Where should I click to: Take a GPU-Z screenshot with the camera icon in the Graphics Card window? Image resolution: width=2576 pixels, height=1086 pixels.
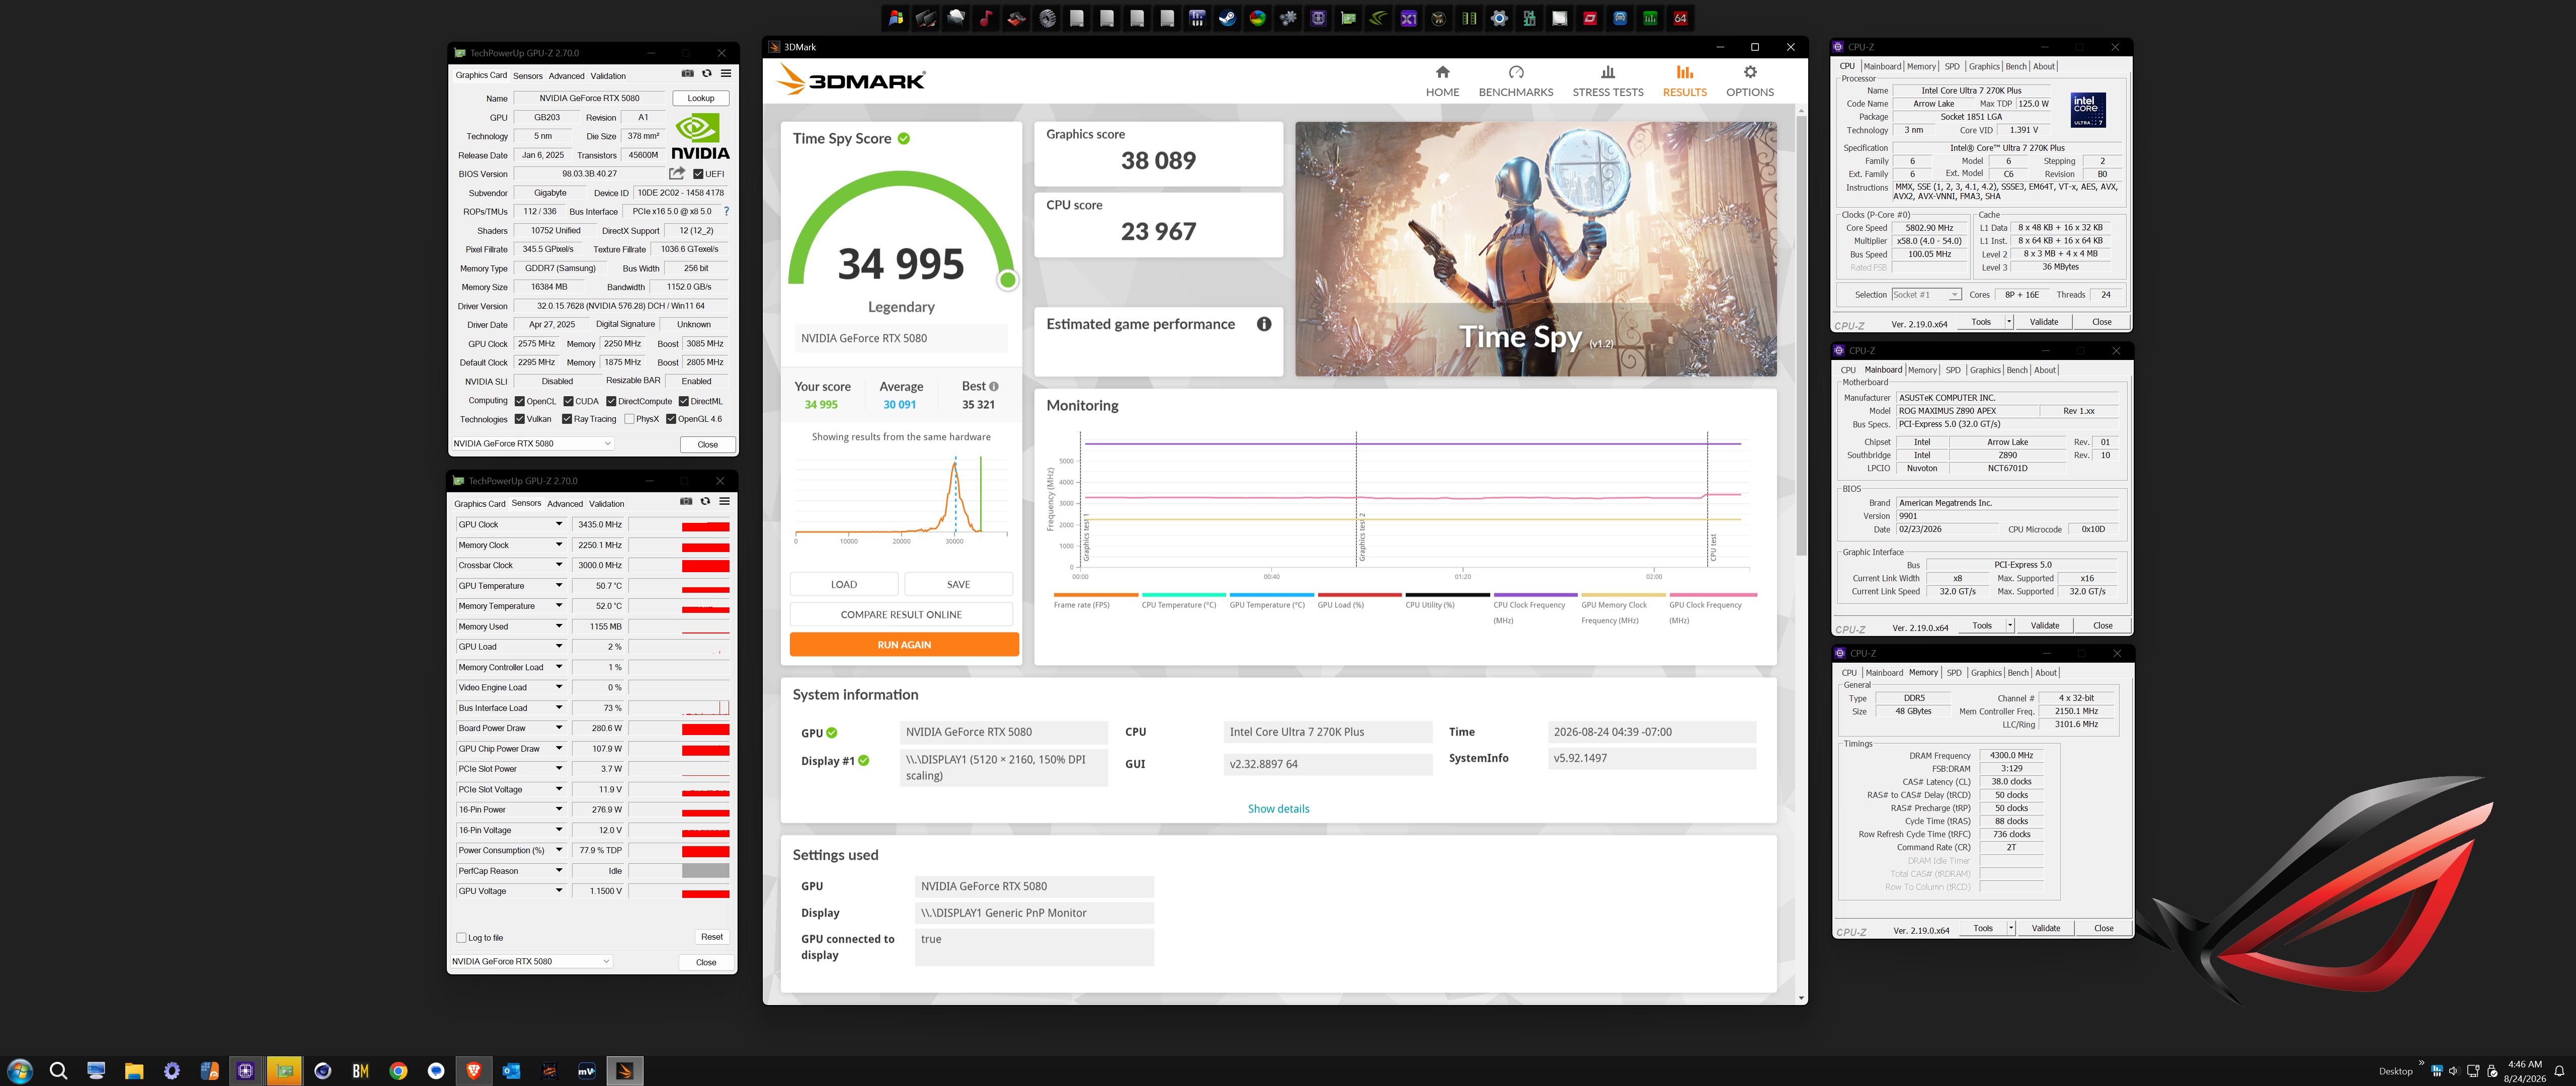point(687,74)
